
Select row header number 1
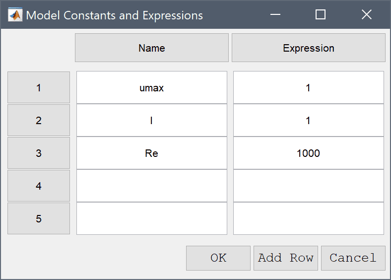coord(39,87)
